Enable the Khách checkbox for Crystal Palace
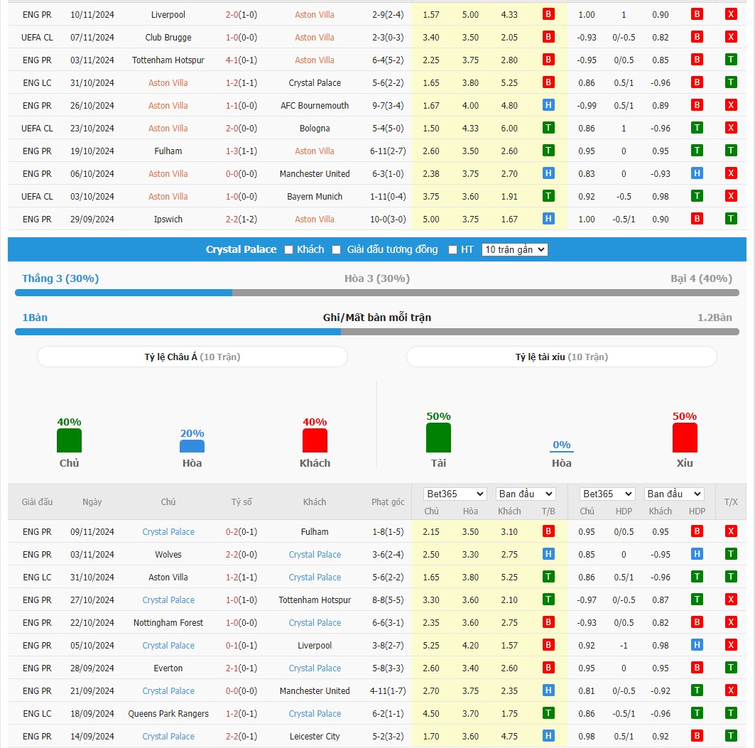Viewport: 755px width, 748px height. click(288, 249)
